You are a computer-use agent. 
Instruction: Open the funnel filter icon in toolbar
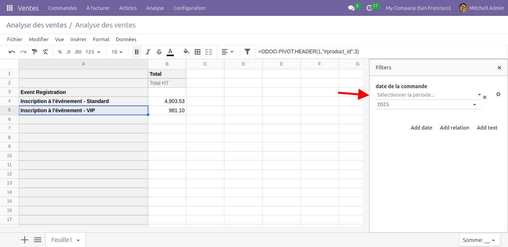pyautogui.click(x=247, y=52)
